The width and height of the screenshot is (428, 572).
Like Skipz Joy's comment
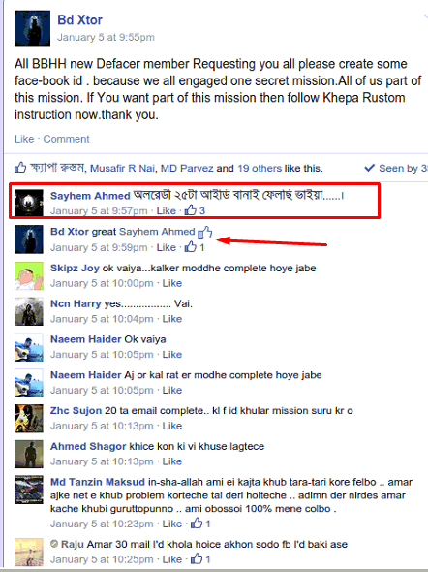[x=172, y=283]
